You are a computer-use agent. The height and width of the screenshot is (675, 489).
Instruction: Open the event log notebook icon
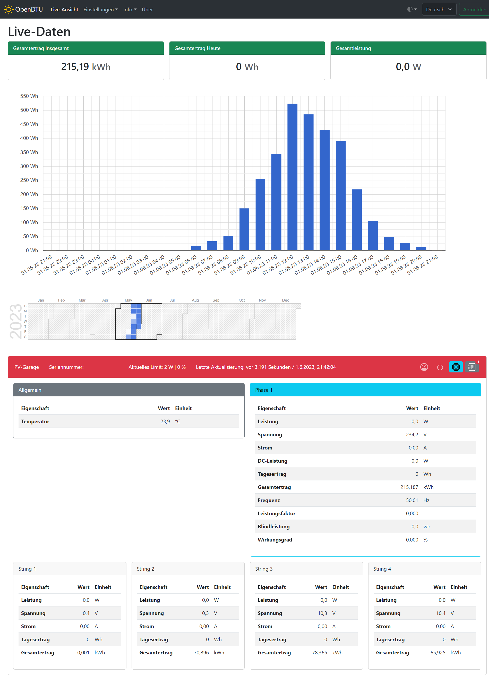[472, 367]
